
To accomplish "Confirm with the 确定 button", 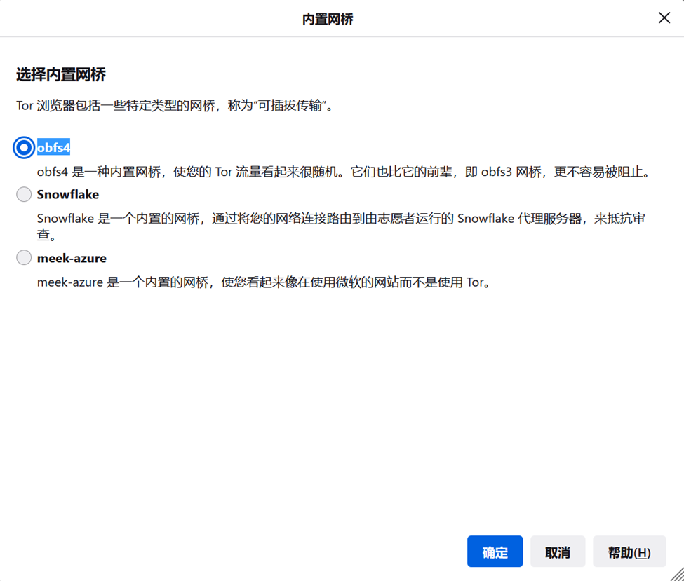I will click(x=495, y=552).
